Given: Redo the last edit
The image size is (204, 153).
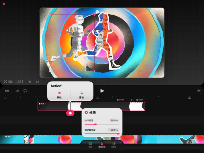Looking at the screenshot, I should coord(38,82).
